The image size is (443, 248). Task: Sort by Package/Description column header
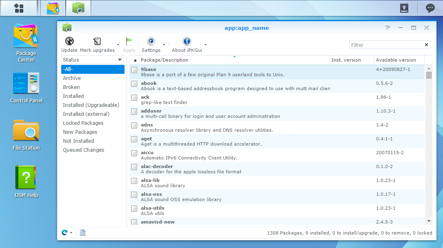[234, 60]
